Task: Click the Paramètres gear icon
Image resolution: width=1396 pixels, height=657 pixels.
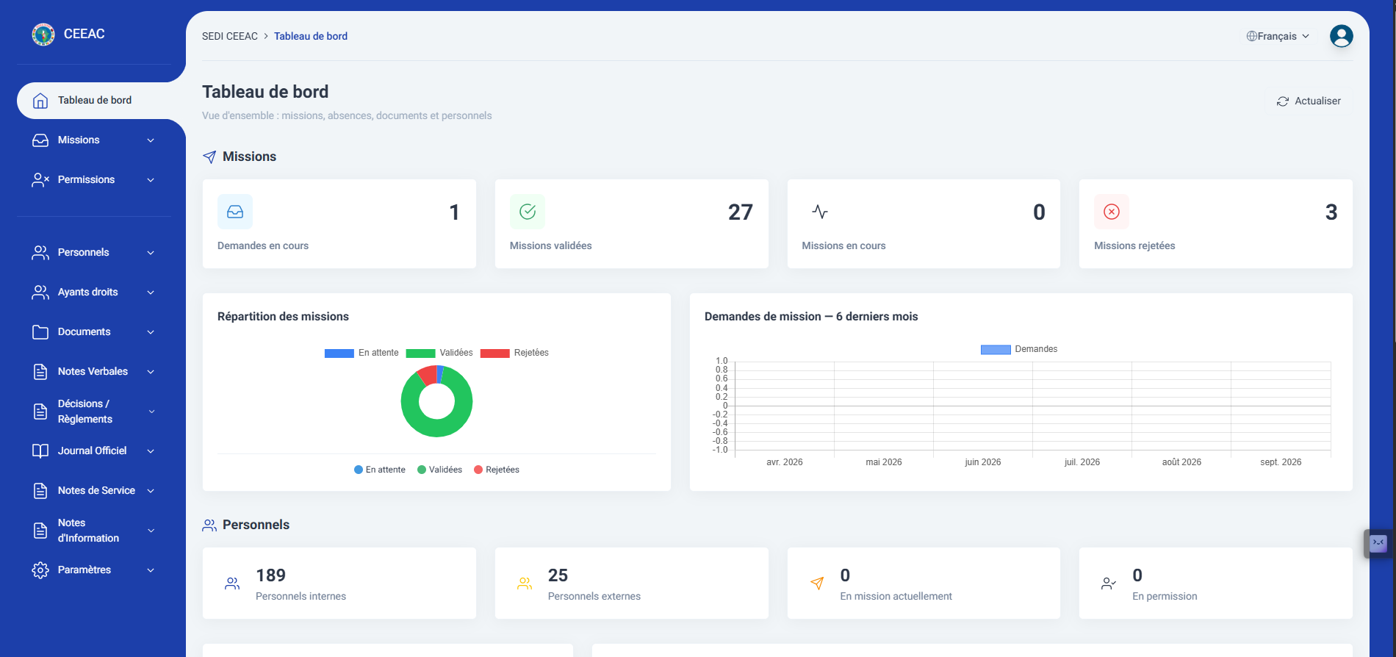Action: tap(40, 570)
